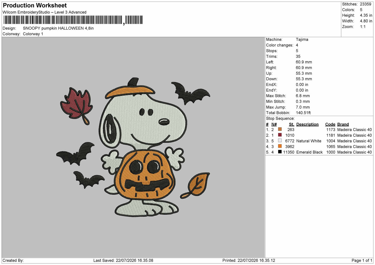
Task: Select the Emerald Black color swatch
Action: (280, 152)
